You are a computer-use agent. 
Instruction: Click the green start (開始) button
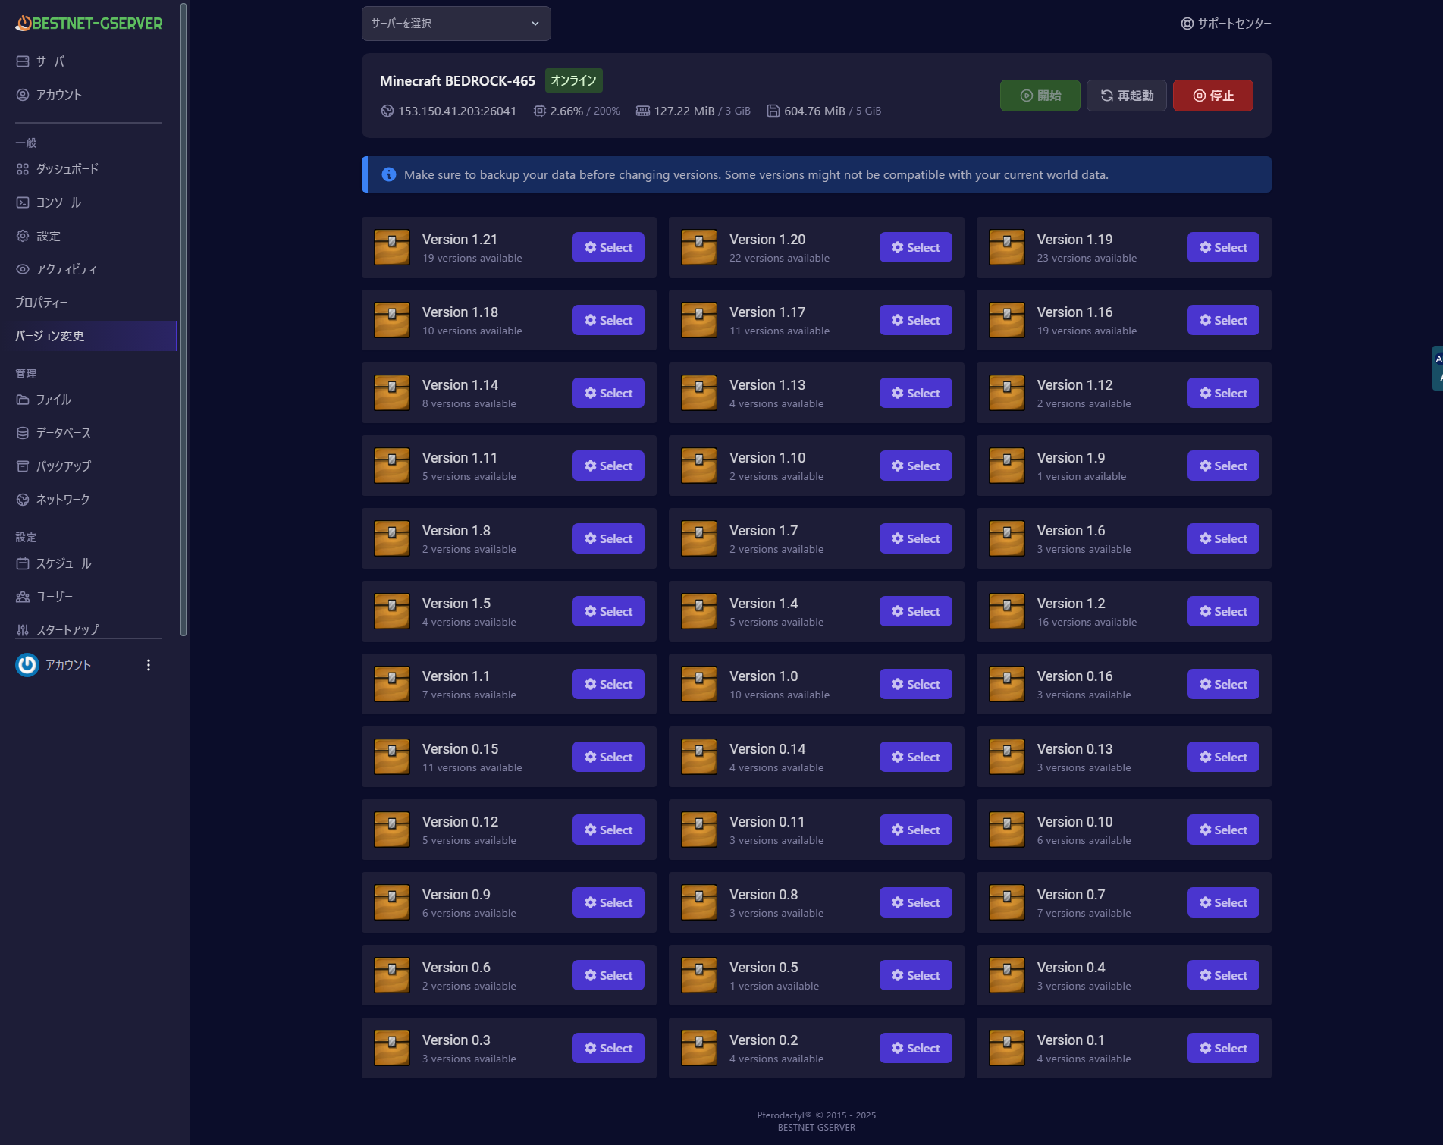point(1040,96)
